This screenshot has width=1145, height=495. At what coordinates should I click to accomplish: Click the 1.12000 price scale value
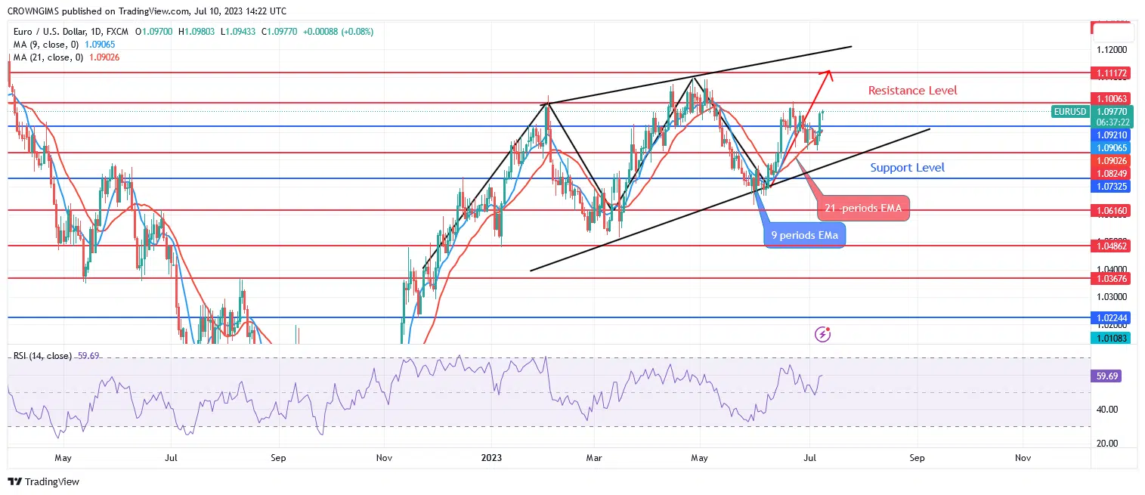[1111, 50]
